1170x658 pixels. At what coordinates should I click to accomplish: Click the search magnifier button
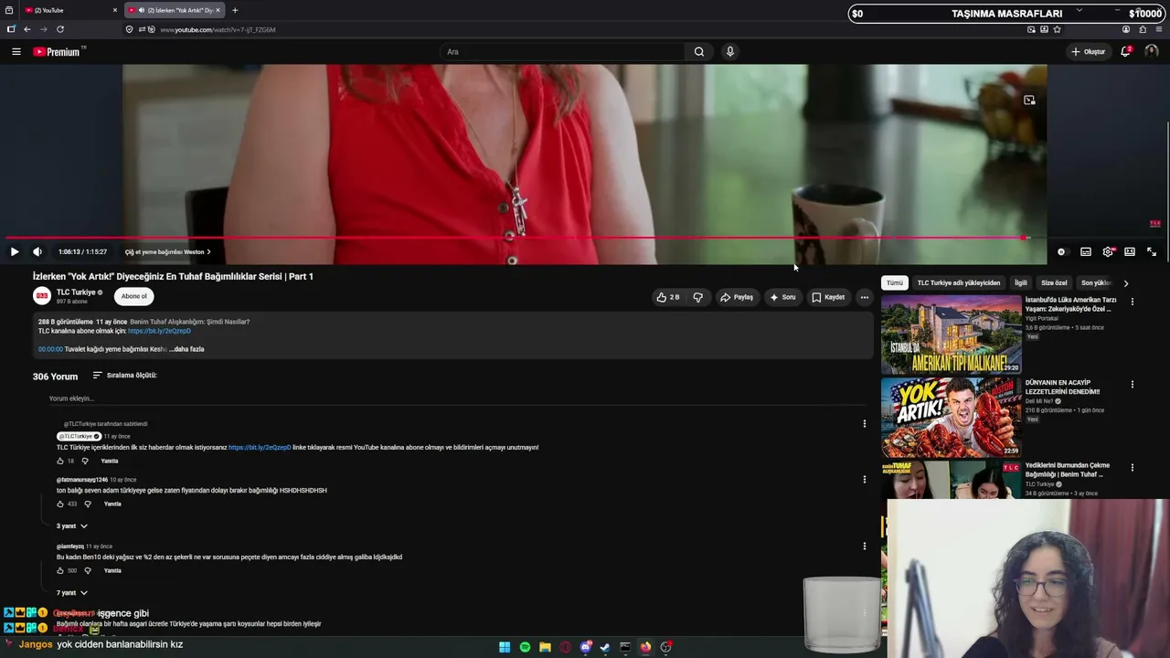[x=699, y=52]
